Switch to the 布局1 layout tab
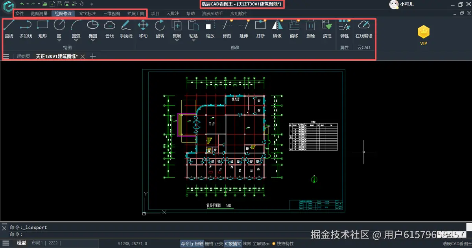The height and width of the screenshot is (248, 472). pos(37,243)
